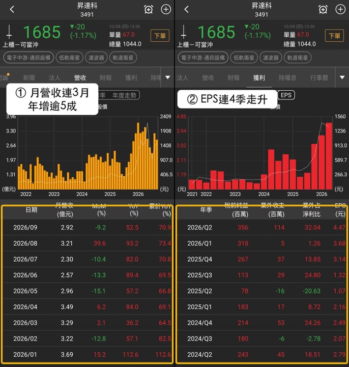The width and height of the screenshot is (349, 367).
Task: Switch to 法人 tab in left panel
Action: [x=54, y=77]
